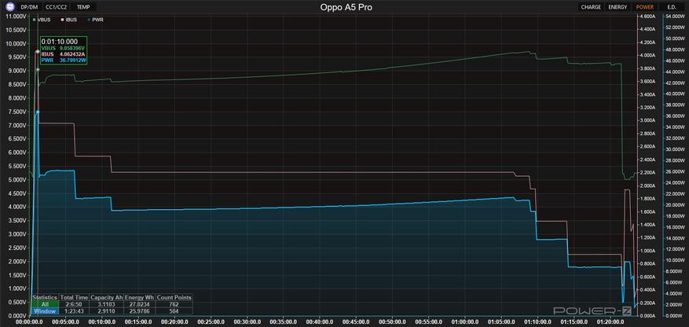Image resolution: width=689 pixels, height=327 pixels.
Task: Click the tooltip timestamp 0:01:10.000
Action: (x=60, y=42)
